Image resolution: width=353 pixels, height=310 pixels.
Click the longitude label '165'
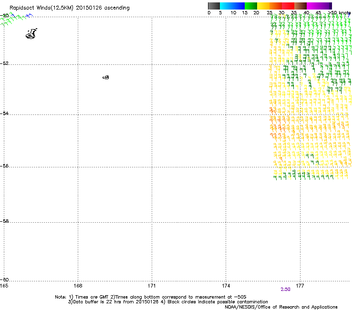4,286
